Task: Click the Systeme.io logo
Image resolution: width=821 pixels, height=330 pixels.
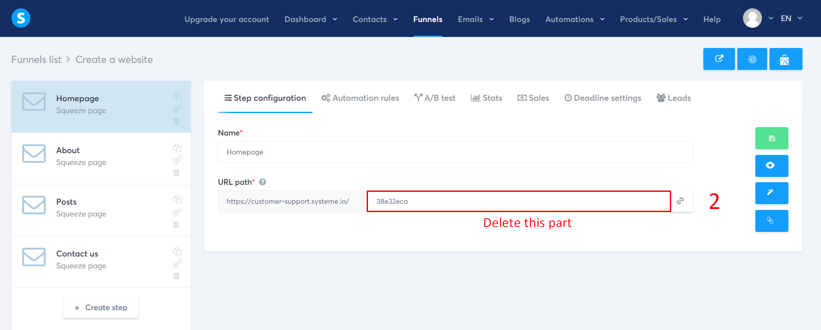Action: pos(21,18)
